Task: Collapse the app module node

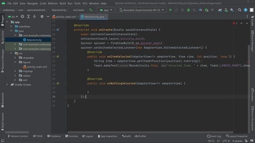Action: 7,22
